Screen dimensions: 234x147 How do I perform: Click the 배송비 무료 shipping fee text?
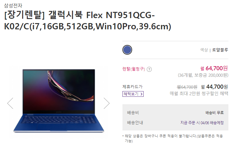pyautogui.click(x=214, y=113)
